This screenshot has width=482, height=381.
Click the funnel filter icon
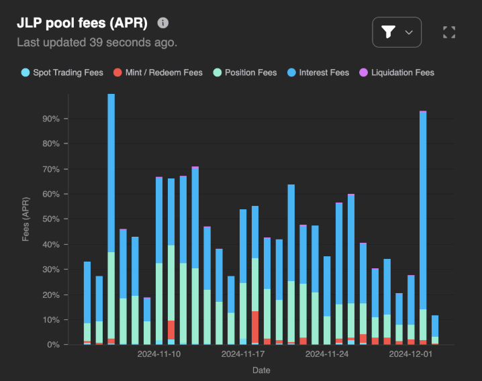pyautogui.click(x=388, y=32)
